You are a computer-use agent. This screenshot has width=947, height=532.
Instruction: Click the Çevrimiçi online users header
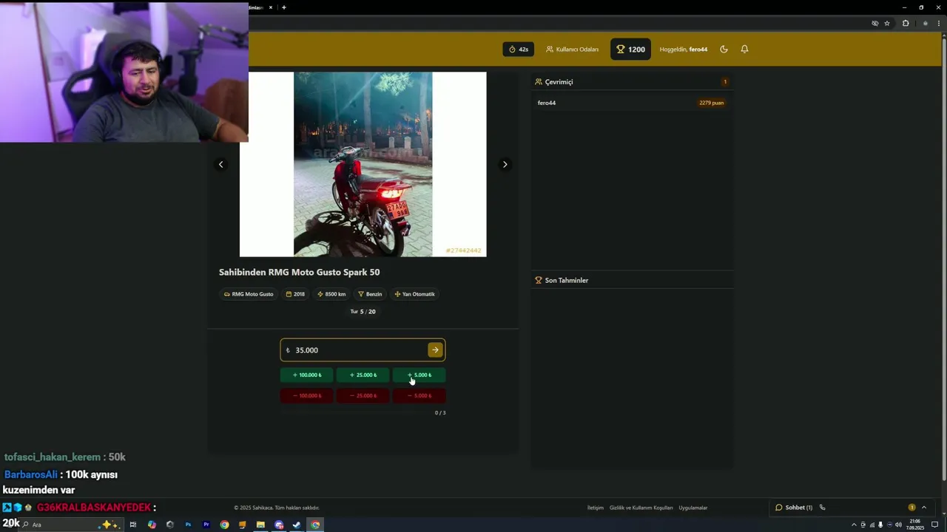[553, 82]
